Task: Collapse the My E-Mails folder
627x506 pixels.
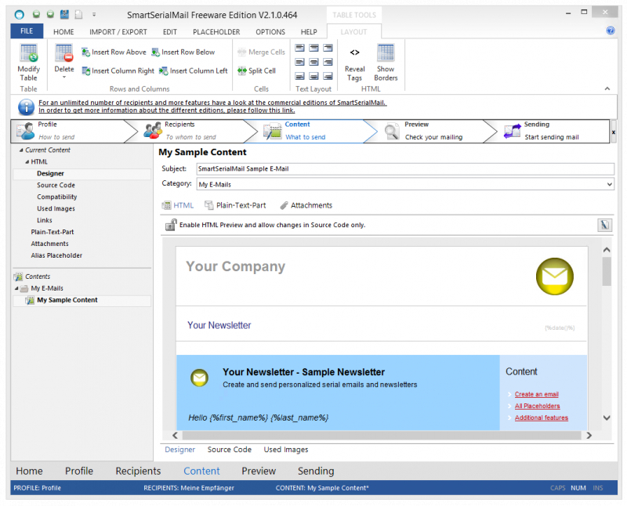Action: (16, 288)
